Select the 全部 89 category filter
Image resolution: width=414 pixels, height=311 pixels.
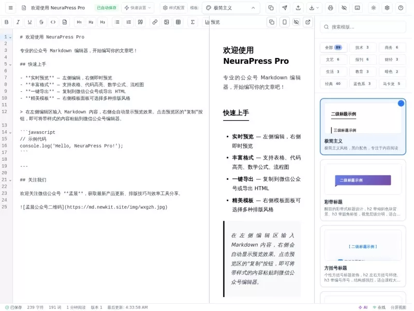(333, 48)
